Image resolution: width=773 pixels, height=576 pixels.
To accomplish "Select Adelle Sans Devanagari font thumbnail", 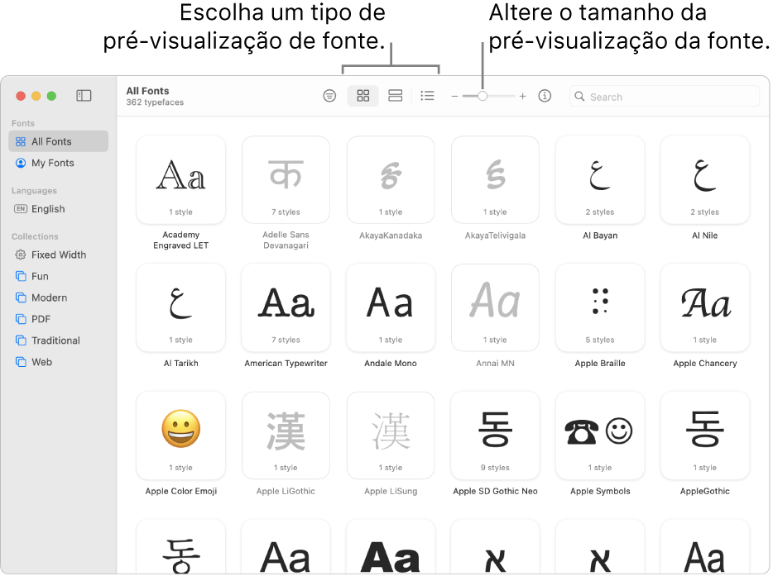I will coord(286,180).
